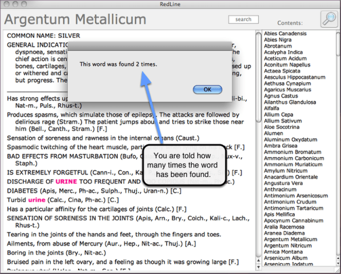Select Aethusa Cynapium entry

[287, 84]
